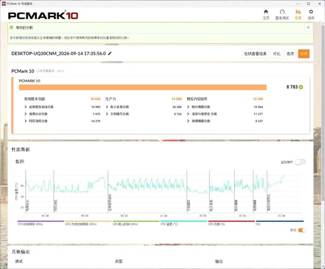The height and width of the screenshot is (269, 325).
Task: Click the web browsing marker line on chart
Action: [x=54, y=191]
